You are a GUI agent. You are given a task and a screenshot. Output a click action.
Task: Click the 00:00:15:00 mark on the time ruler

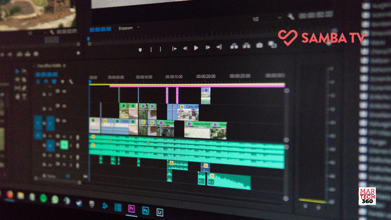[x=174, y=77]
